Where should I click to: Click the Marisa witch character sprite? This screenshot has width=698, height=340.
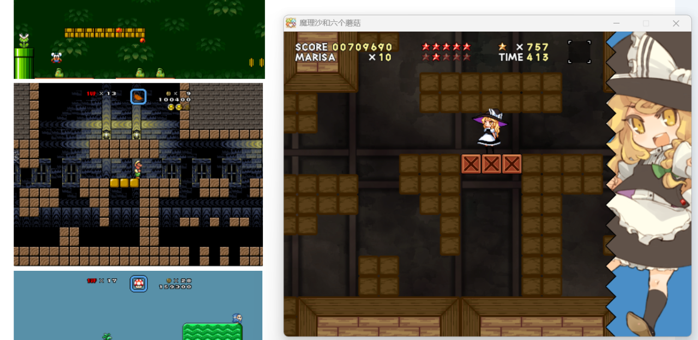(x=490, y=131)
